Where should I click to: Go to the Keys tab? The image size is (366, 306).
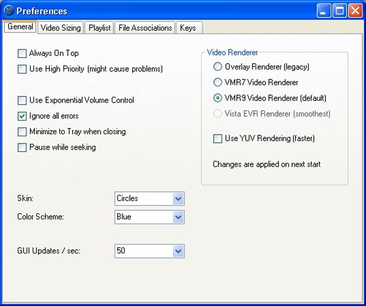pyautogui.click(x=189, y=28)
